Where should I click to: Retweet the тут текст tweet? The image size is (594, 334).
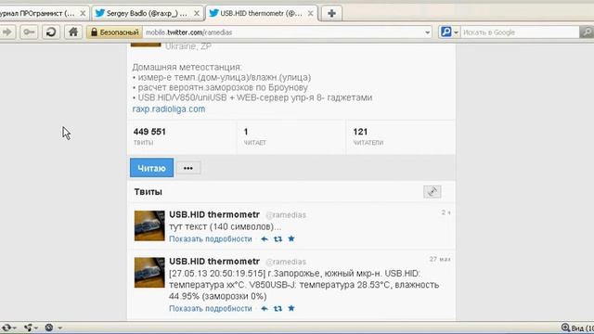pyautogui.click(x=278, y=239)
